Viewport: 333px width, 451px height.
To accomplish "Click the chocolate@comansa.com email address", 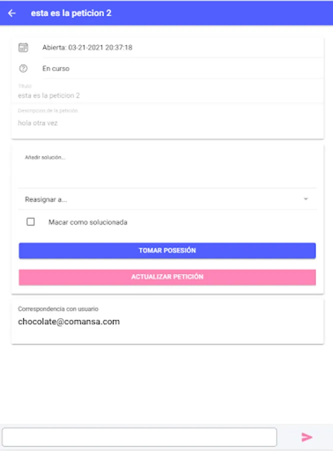I will [x=69, y=322].
